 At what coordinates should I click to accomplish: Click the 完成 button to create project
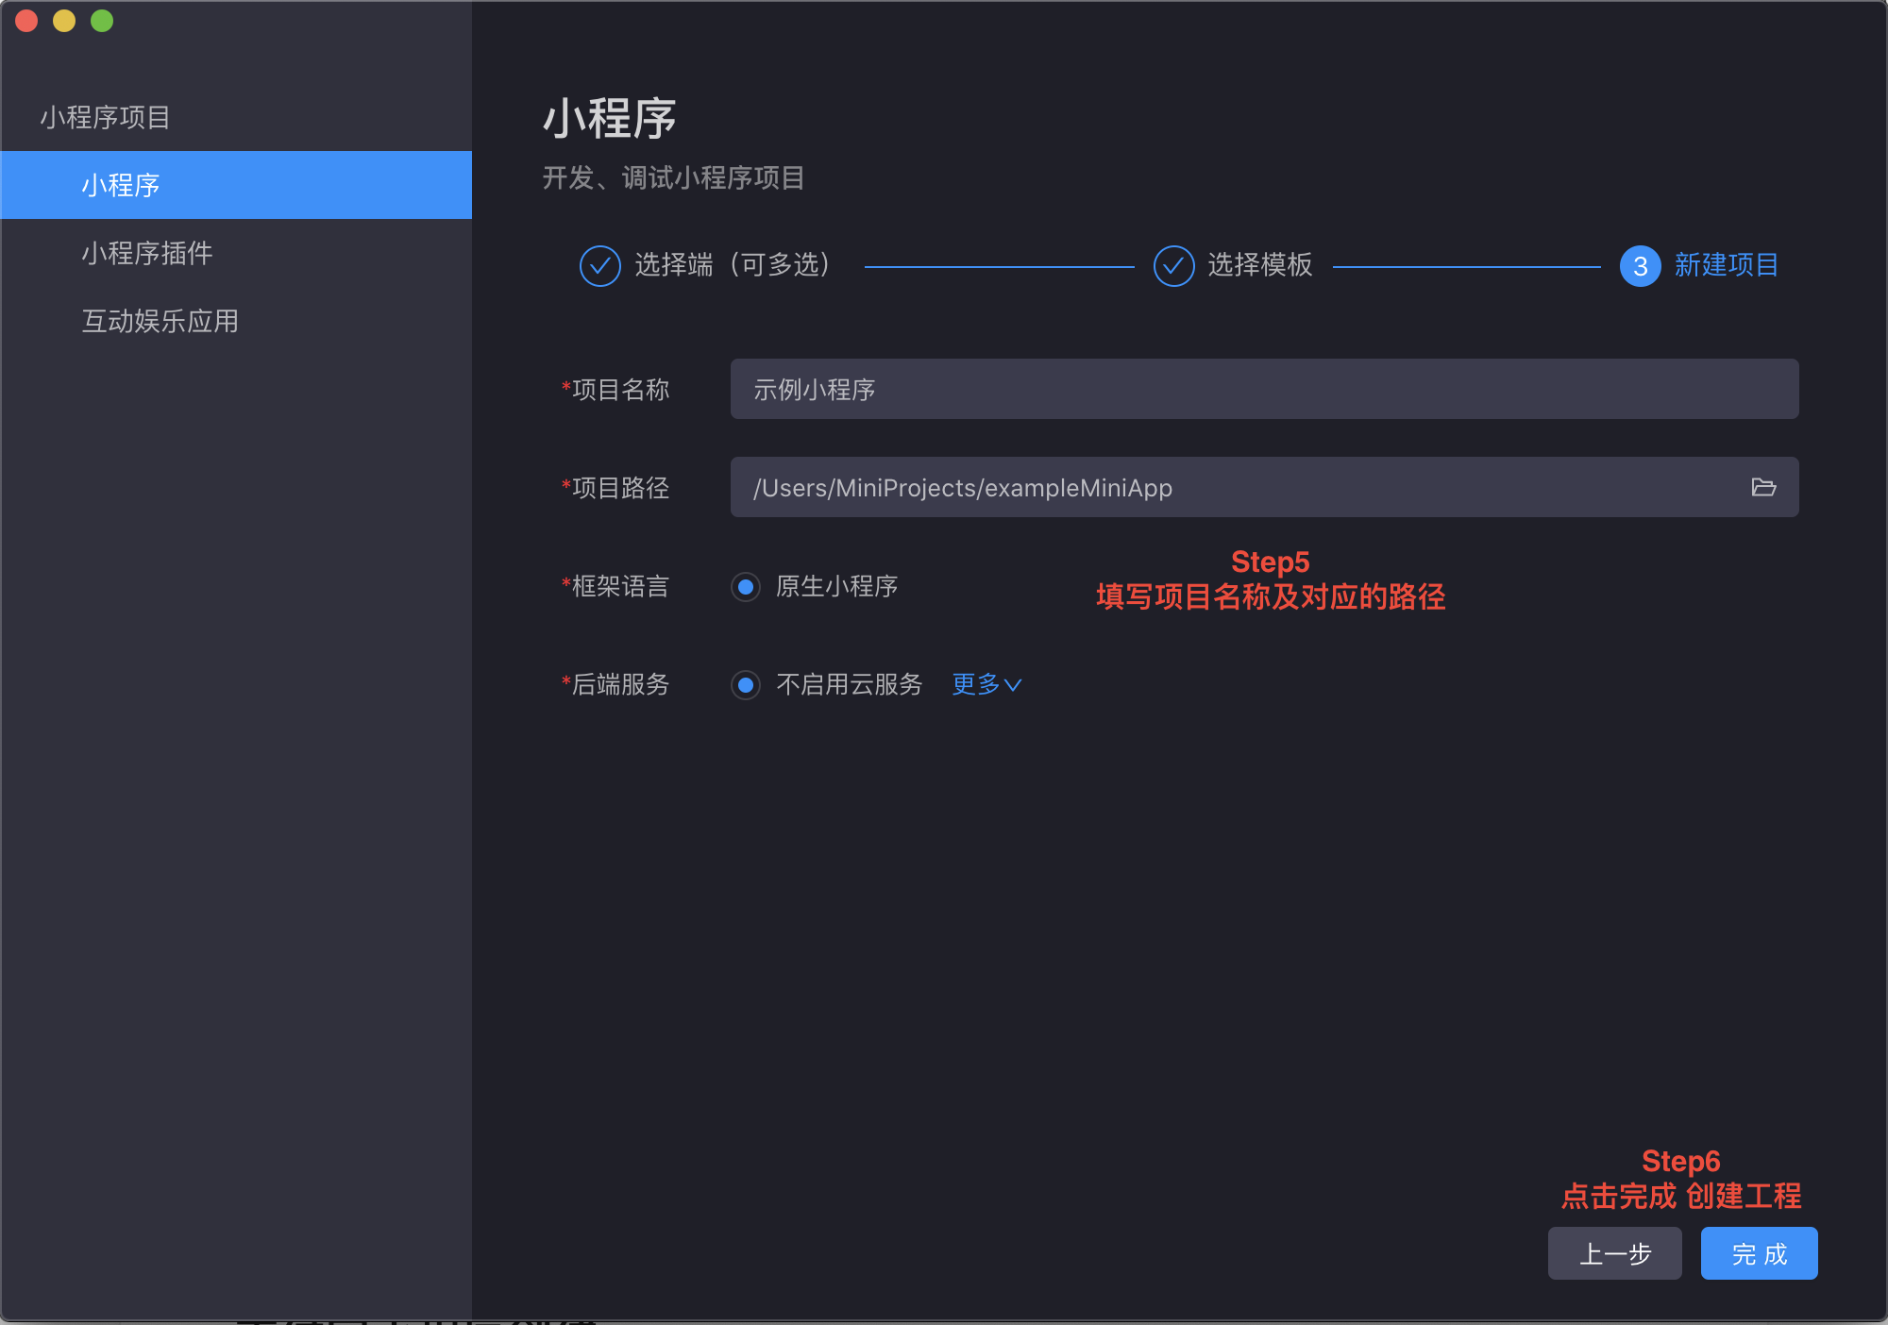coord(1759,1253)
